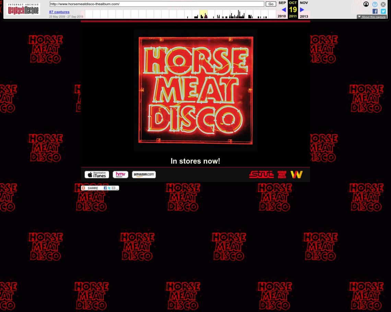Open the 87 captures link

59,12
